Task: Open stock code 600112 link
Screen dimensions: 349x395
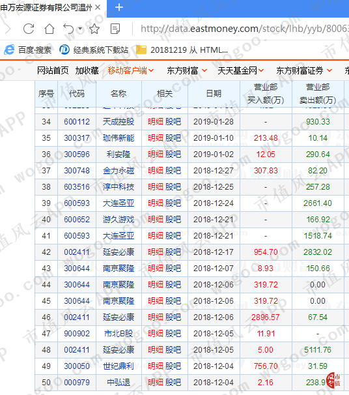Action: pos(77,122)
